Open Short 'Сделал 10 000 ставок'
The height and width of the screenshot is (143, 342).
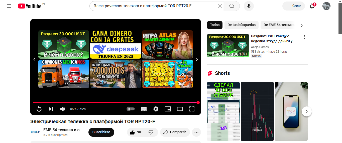coord(223,111)
